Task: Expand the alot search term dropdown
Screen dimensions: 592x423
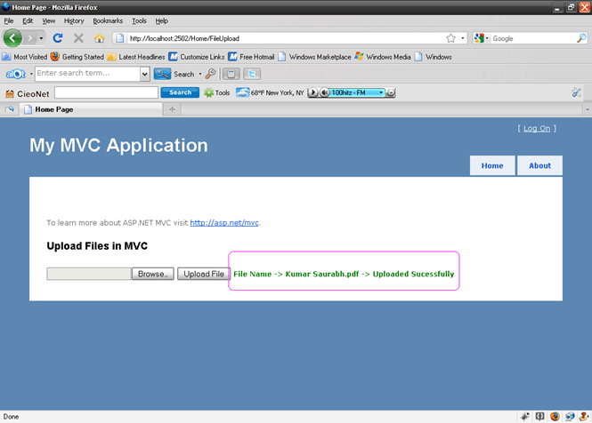Action: [145, 74]
